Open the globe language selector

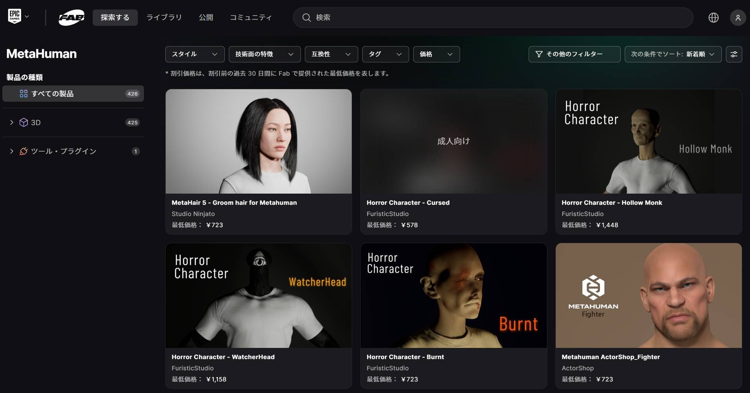[x=713, y=18]
